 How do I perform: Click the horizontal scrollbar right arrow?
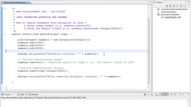(146, 90)
